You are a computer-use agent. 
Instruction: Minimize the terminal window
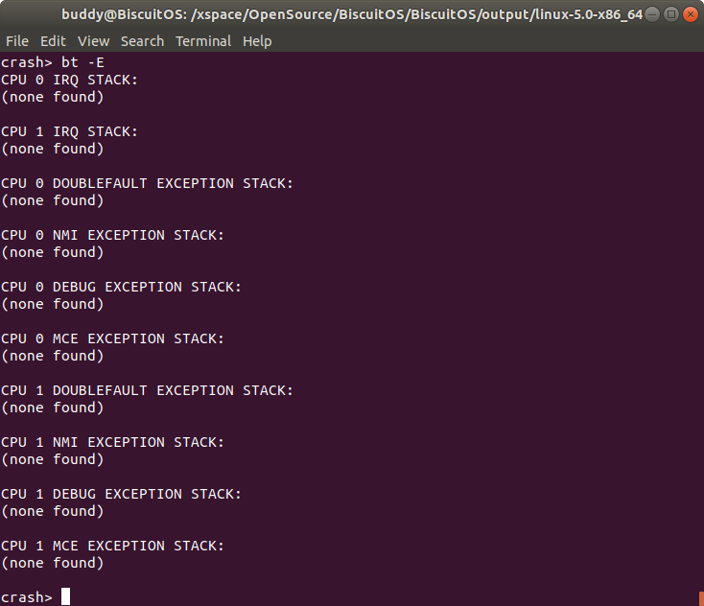coord(653,14)
